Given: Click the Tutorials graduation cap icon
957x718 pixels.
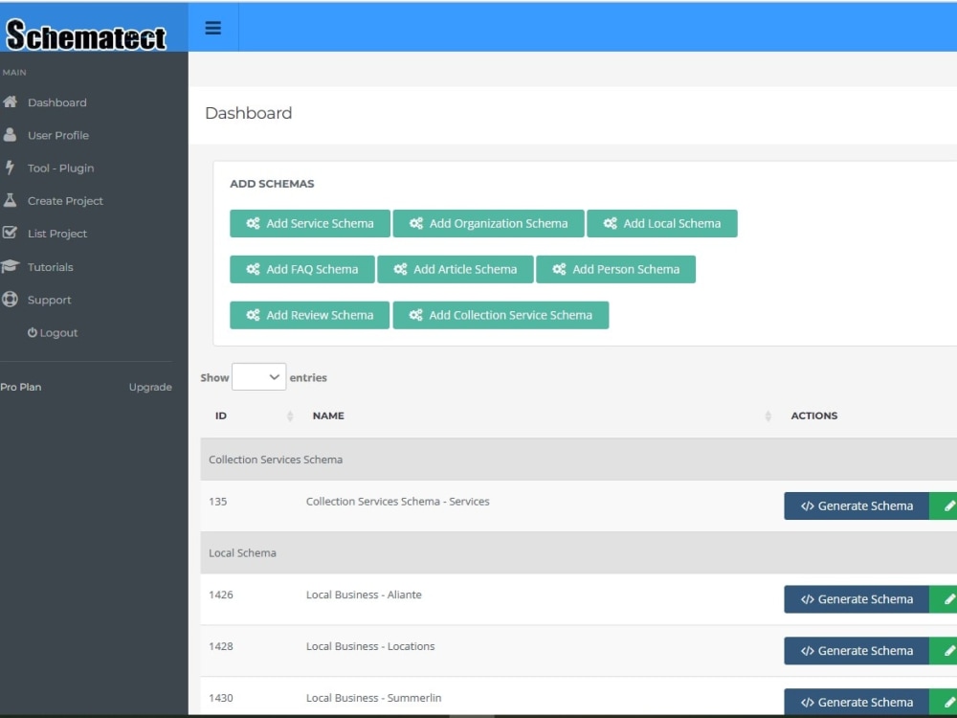Looking at the screenshot, I should 10,267.
